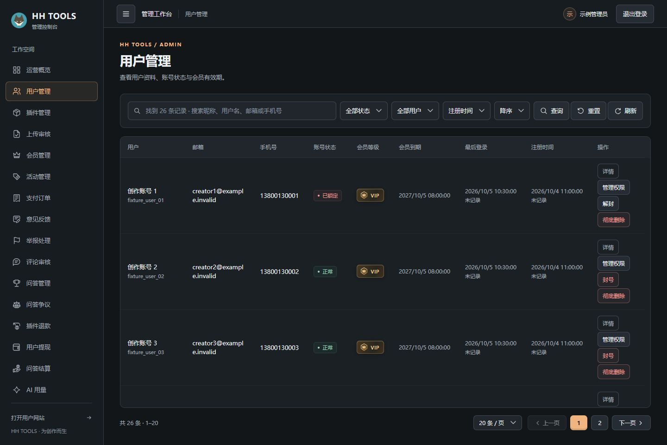Screen dimensions: 667x445
Task: Toggle the sidebar hamburger menu button
Action: pyautogui.click(x=126, y=14)
